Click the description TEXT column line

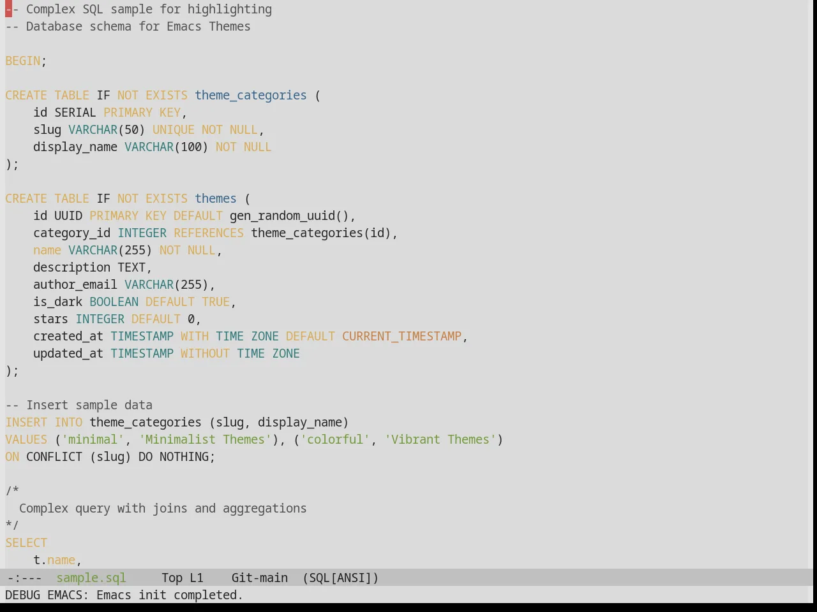pyautogui.click(x=93, y=267)
